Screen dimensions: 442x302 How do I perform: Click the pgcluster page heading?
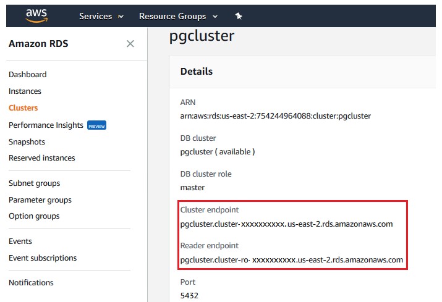202,36
